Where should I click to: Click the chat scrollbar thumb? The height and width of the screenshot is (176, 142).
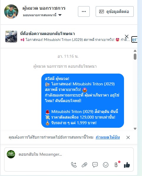coord(135,57)
